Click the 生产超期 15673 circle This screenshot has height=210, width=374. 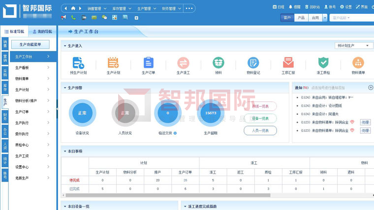coord(211,113)
